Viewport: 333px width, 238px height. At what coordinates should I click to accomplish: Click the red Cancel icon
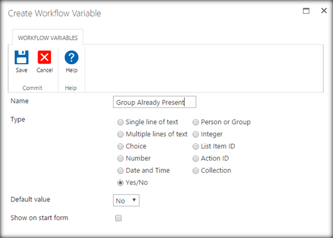point(44,58)
